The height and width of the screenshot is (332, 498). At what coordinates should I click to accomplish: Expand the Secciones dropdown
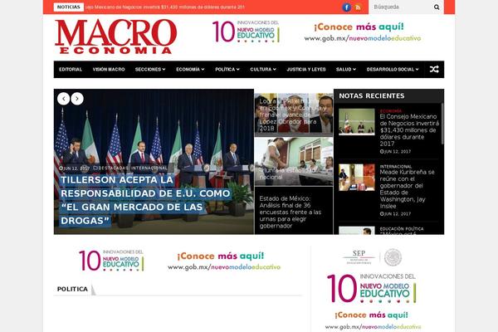(x=150, y=69)
